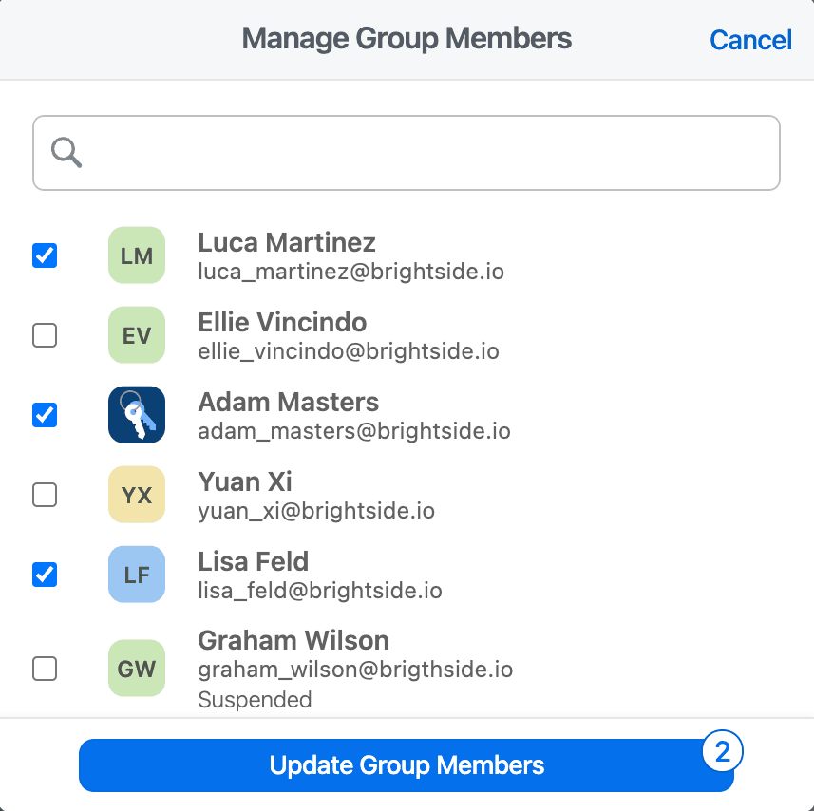Uncheck Luca Martinez checkbox
The height and width of the screenshot is (811, 814).
45,255
